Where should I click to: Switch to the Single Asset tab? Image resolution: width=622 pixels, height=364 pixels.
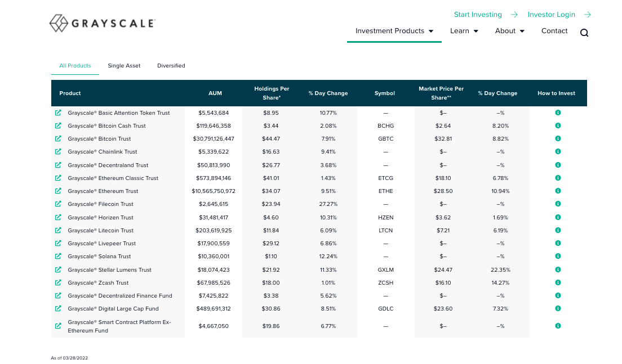[x=124, y=66]
